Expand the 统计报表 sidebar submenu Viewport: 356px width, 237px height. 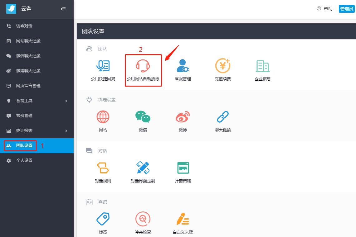(x=37, y=130)
